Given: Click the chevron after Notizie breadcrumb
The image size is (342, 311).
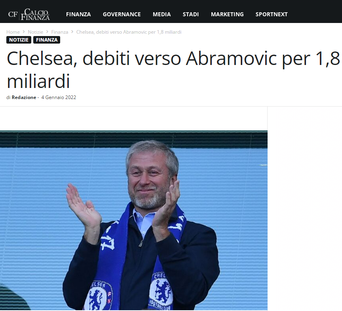Looking at the screenshot, I should 47,32.
